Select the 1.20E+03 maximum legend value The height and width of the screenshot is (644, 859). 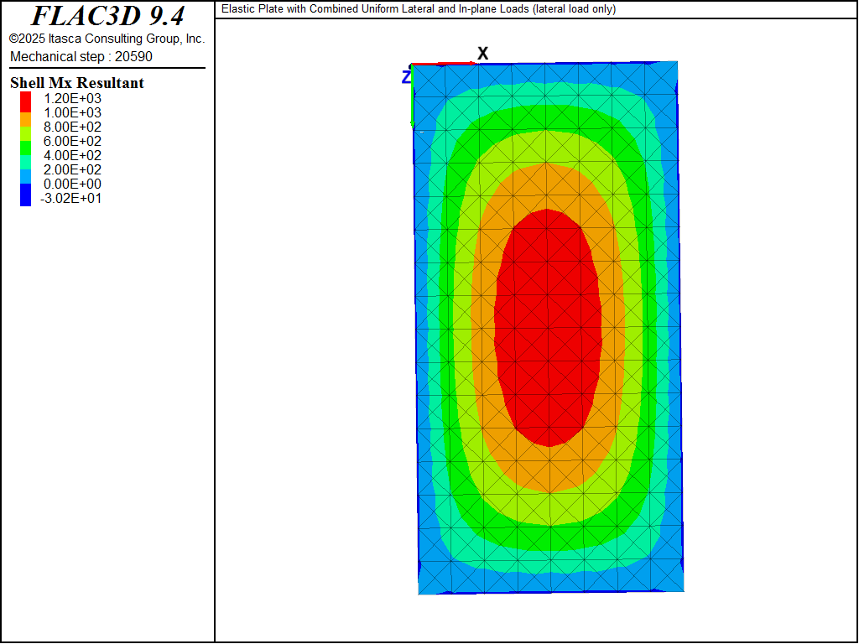point(70,98)
